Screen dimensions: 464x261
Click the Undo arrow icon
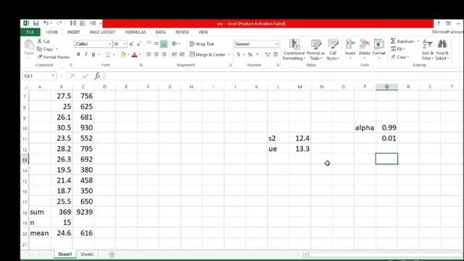46,23
